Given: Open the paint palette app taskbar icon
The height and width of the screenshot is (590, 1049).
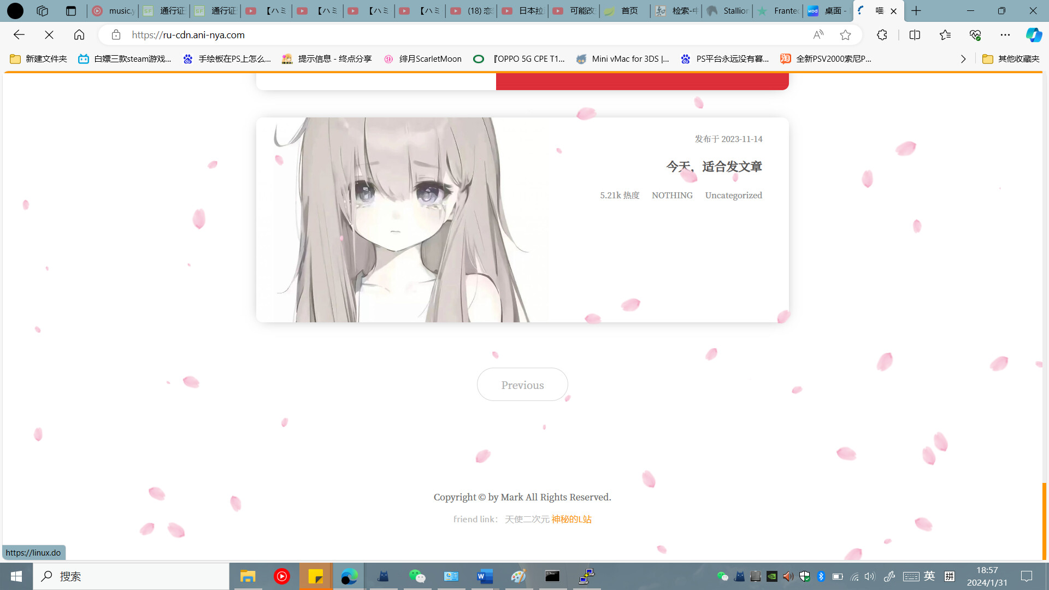Looking at the screenshot, I should (518, 576).
